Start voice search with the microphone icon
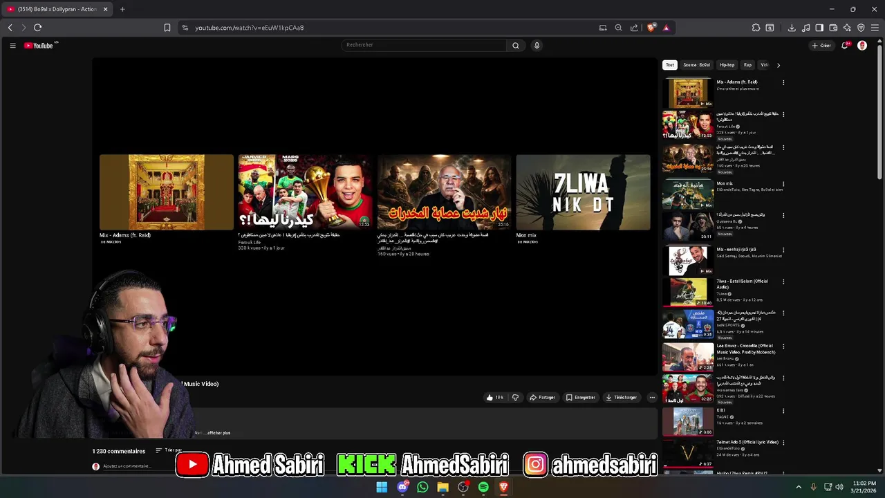This screenshot has width=885, height=498. point(537,46)
